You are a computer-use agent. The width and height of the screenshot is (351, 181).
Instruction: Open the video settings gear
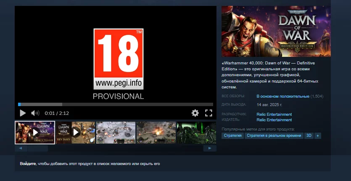[x=195, y=113]
